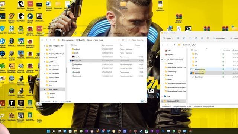Go up one folder in Sonic Heroes window

click(x=54, y=40)
